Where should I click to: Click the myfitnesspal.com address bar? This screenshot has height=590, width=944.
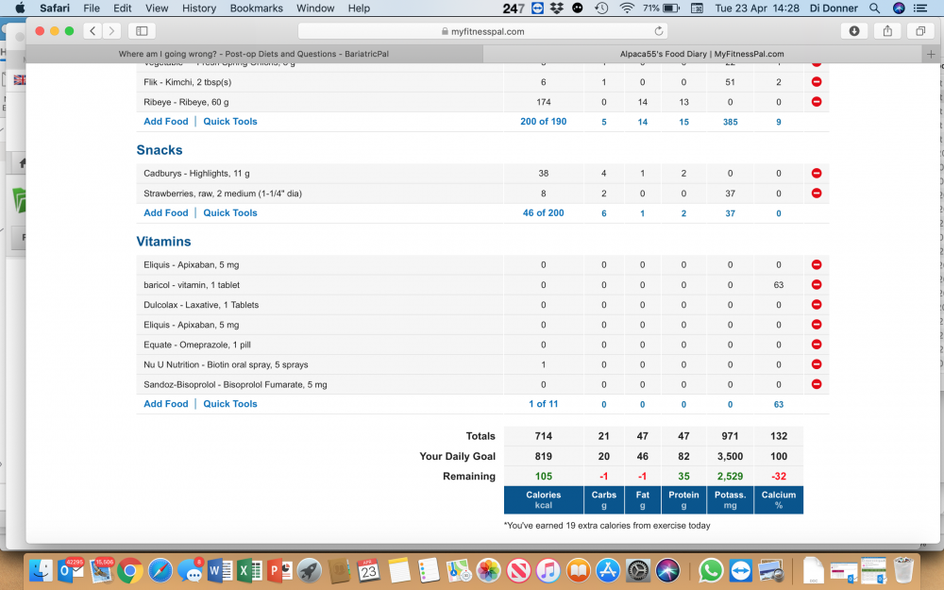click(x=482, y=31)
